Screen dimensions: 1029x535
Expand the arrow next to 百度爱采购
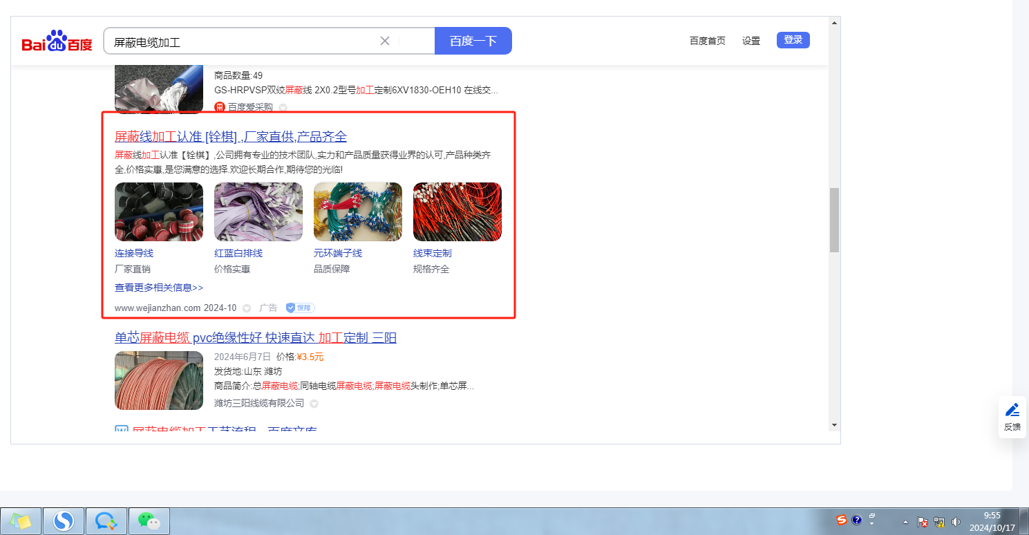pos(283,108)
